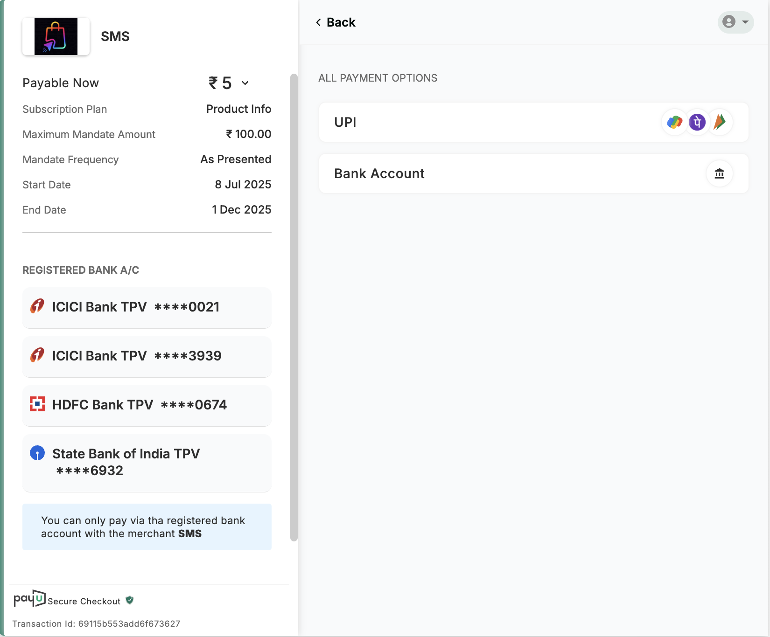Click the As Presented frequency value
This screenshot has width=770, height=637.
pos(236,159)
